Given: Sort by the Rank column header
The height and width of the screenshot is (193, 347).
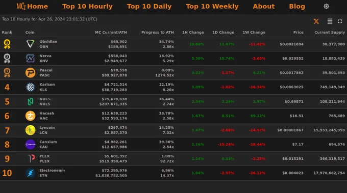Looking at the screenshot, I should [x=7, y=32].
